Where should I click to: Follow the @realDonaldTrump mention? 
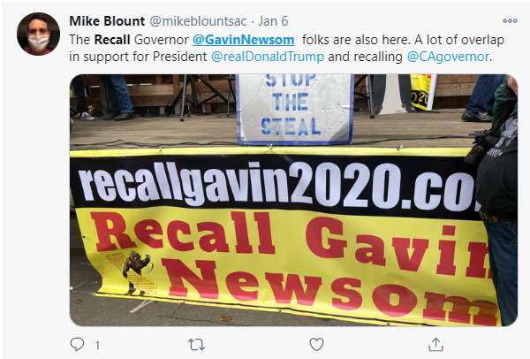[x=268, y=57]
